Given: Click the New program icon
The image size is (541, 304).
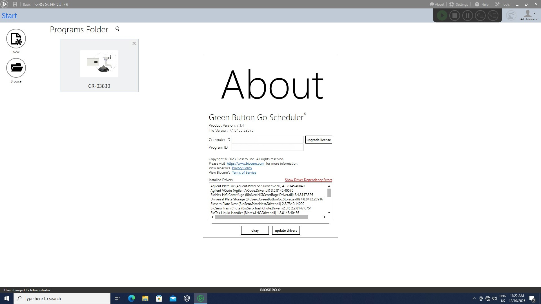Looking at the screenshot, I should (x=16, y=39).
